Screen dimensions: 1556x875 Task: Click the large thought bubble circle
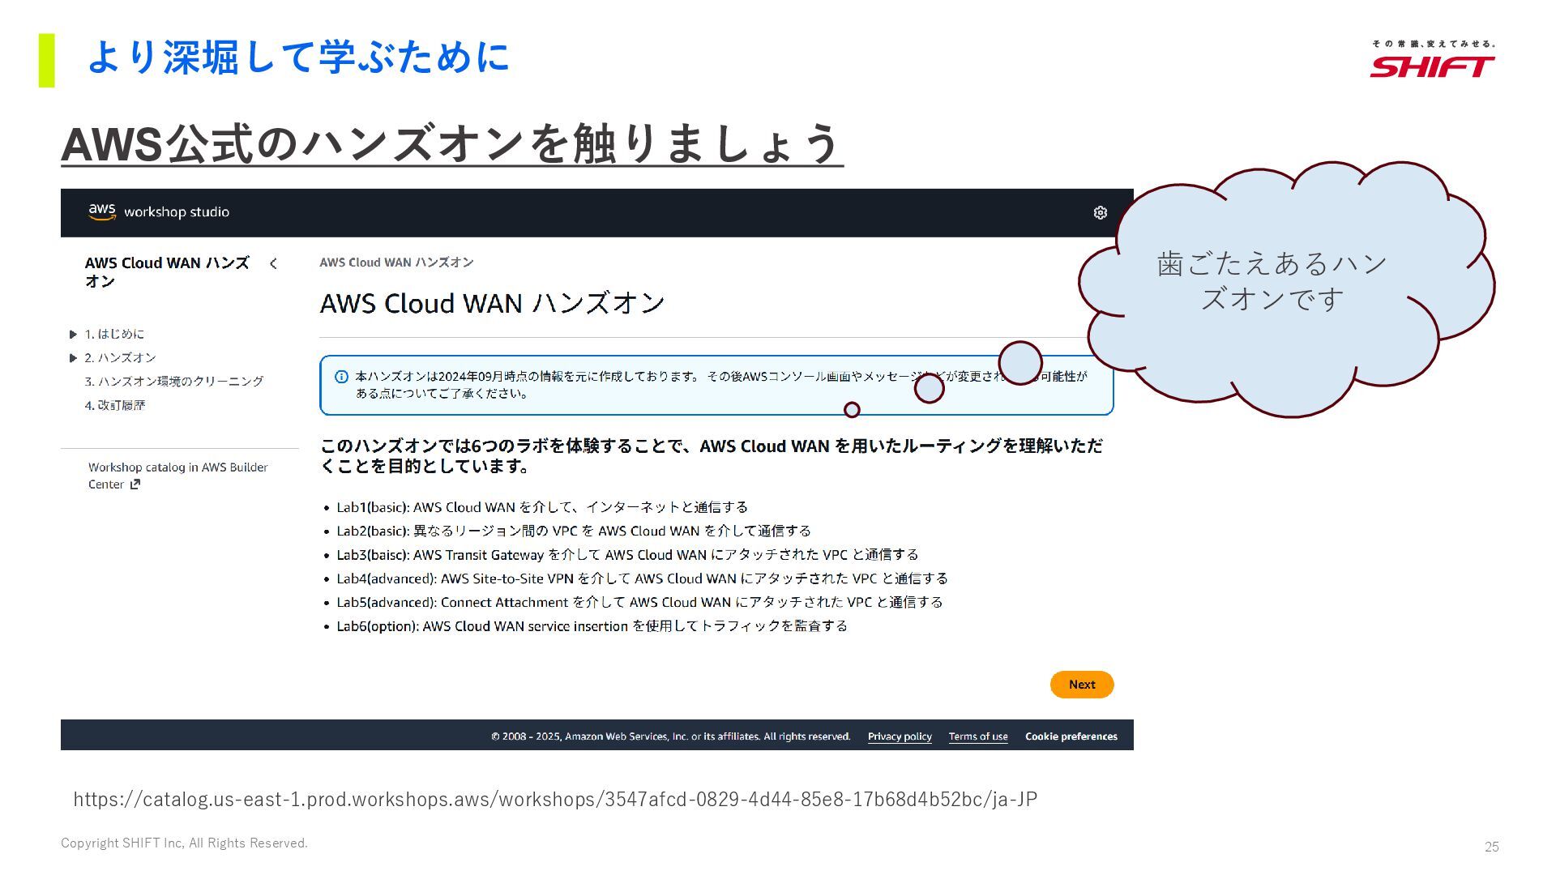pos(1020,362)
